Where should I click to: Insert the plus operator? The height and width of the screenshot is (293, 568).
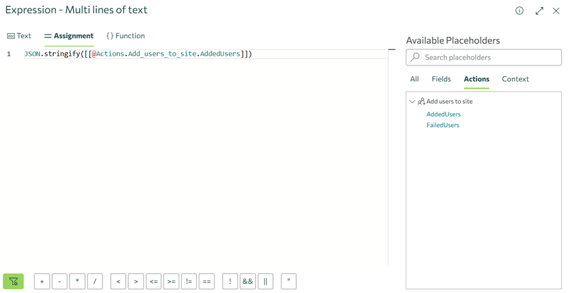pyautogui.click(x=42, y=282)
